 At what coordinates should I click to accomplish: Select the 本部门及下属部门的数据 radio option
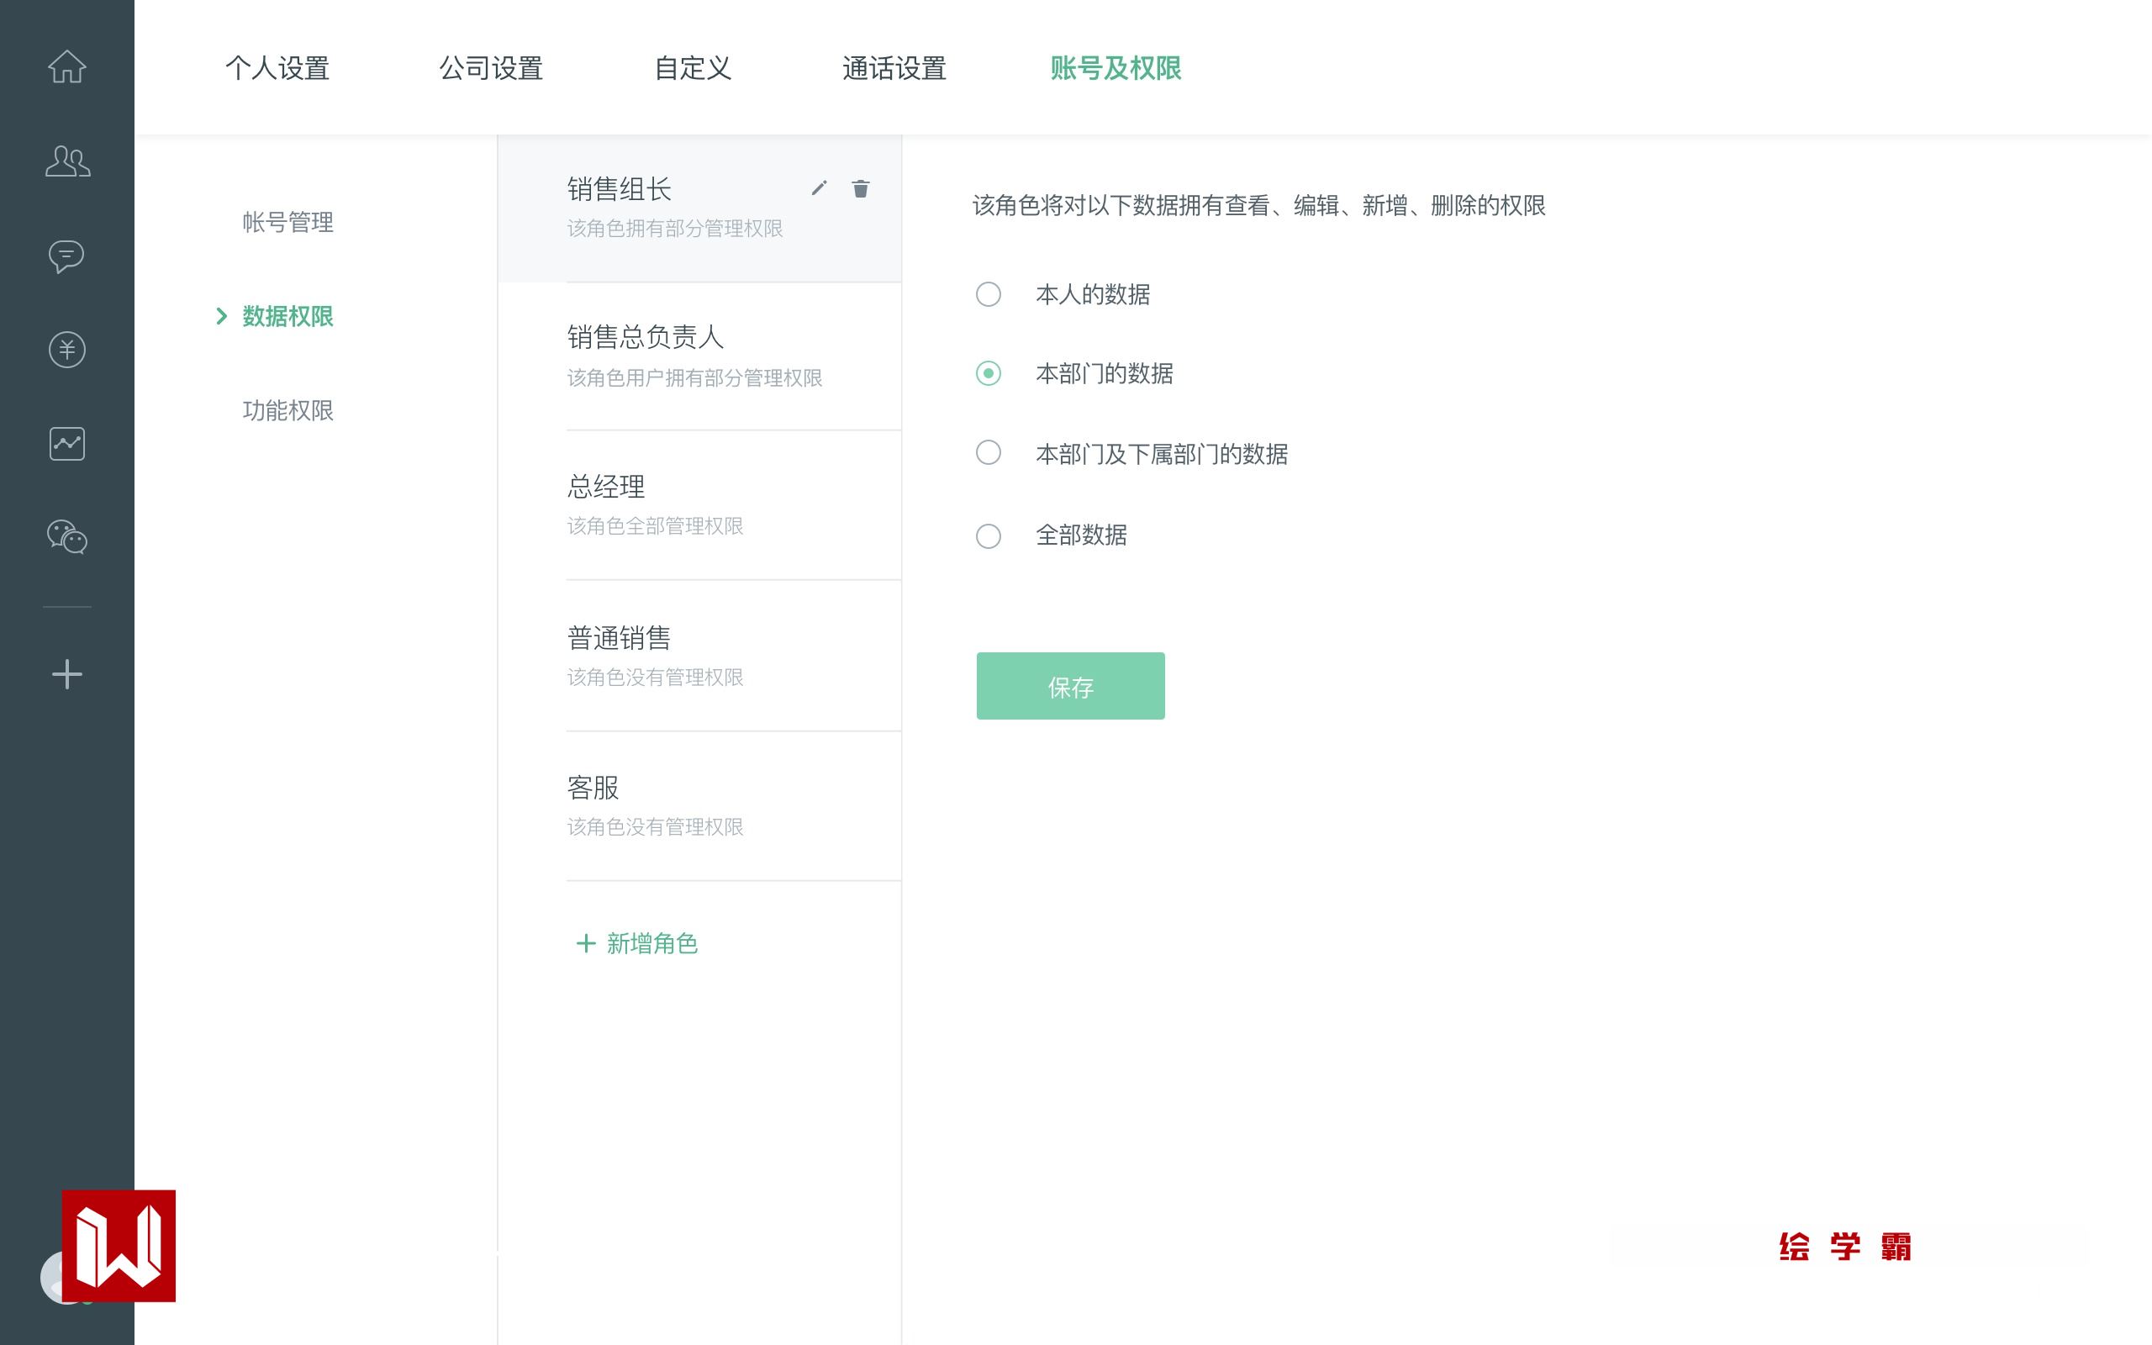[988, 453]
